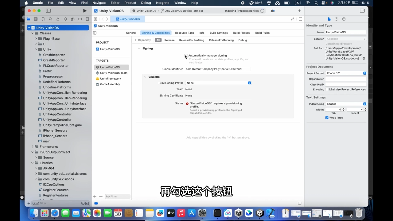
Task: Select the ReleaseForProfiling configuration filter
Action: 192,40
